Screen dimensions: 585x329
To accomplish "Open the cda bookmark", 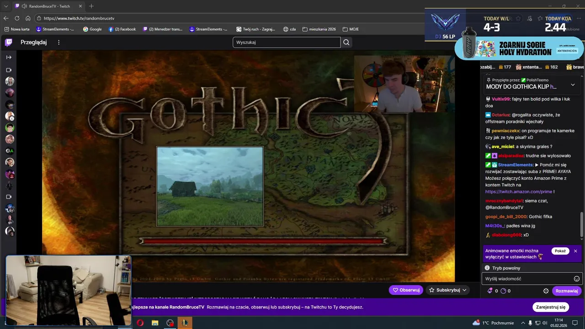I will 289,29.
